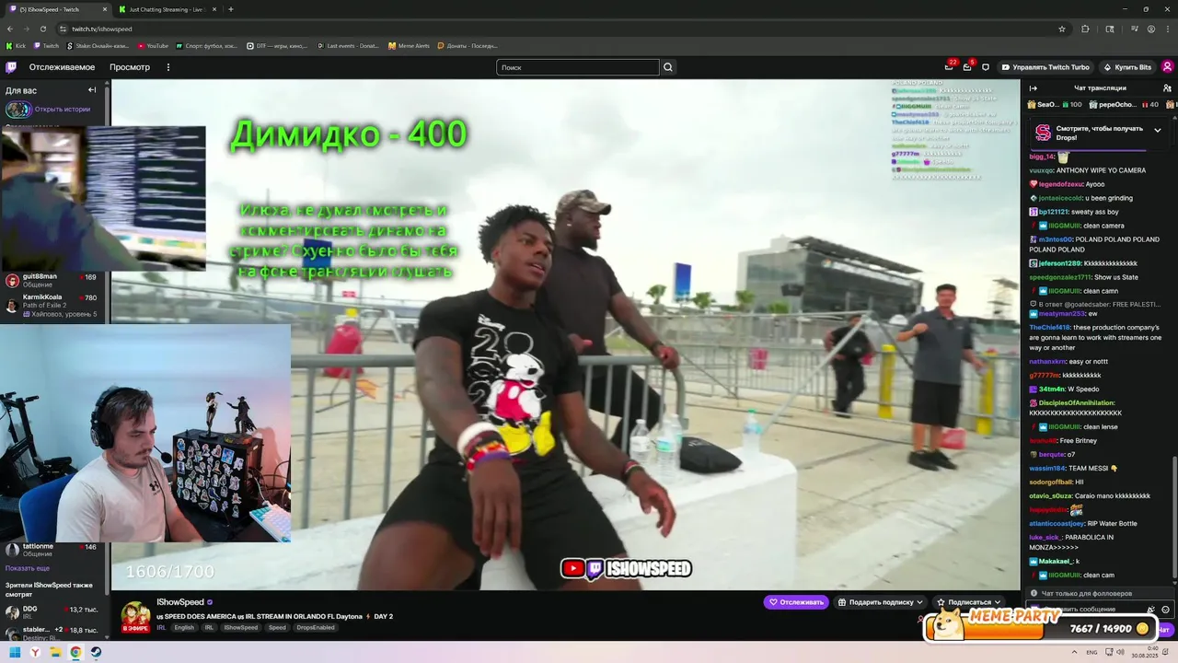Click the IShowSpeed channel name link
Screen dimensions: 1178x663
(x=179, y=602)
